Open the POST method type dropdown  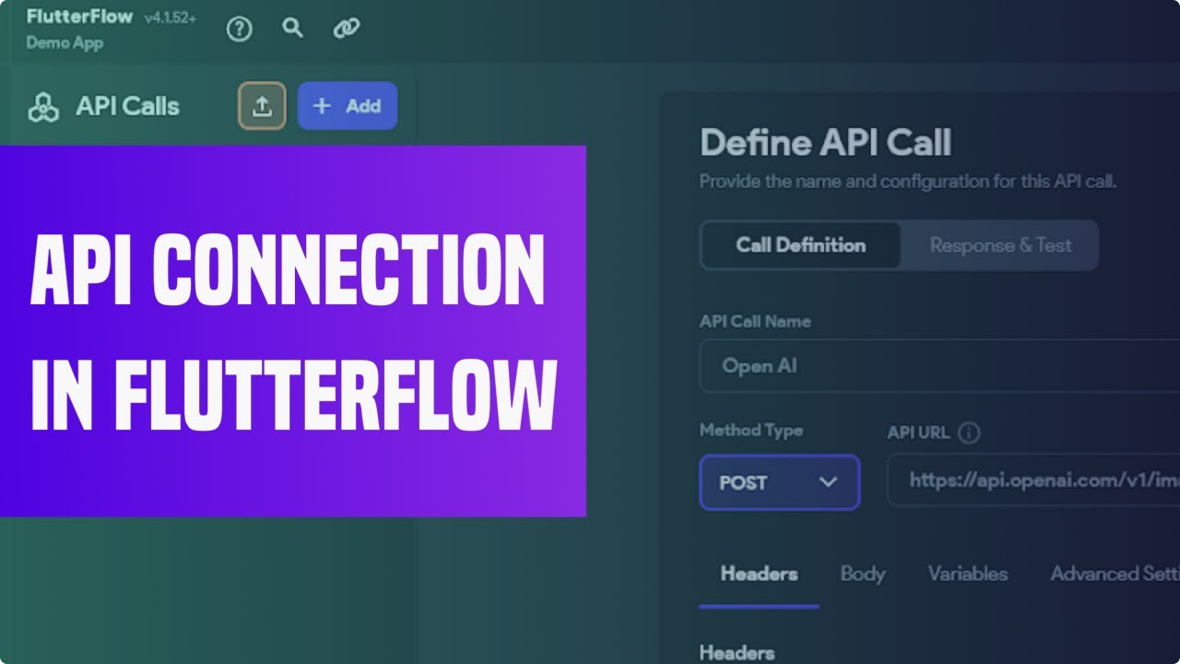point(780,482)
